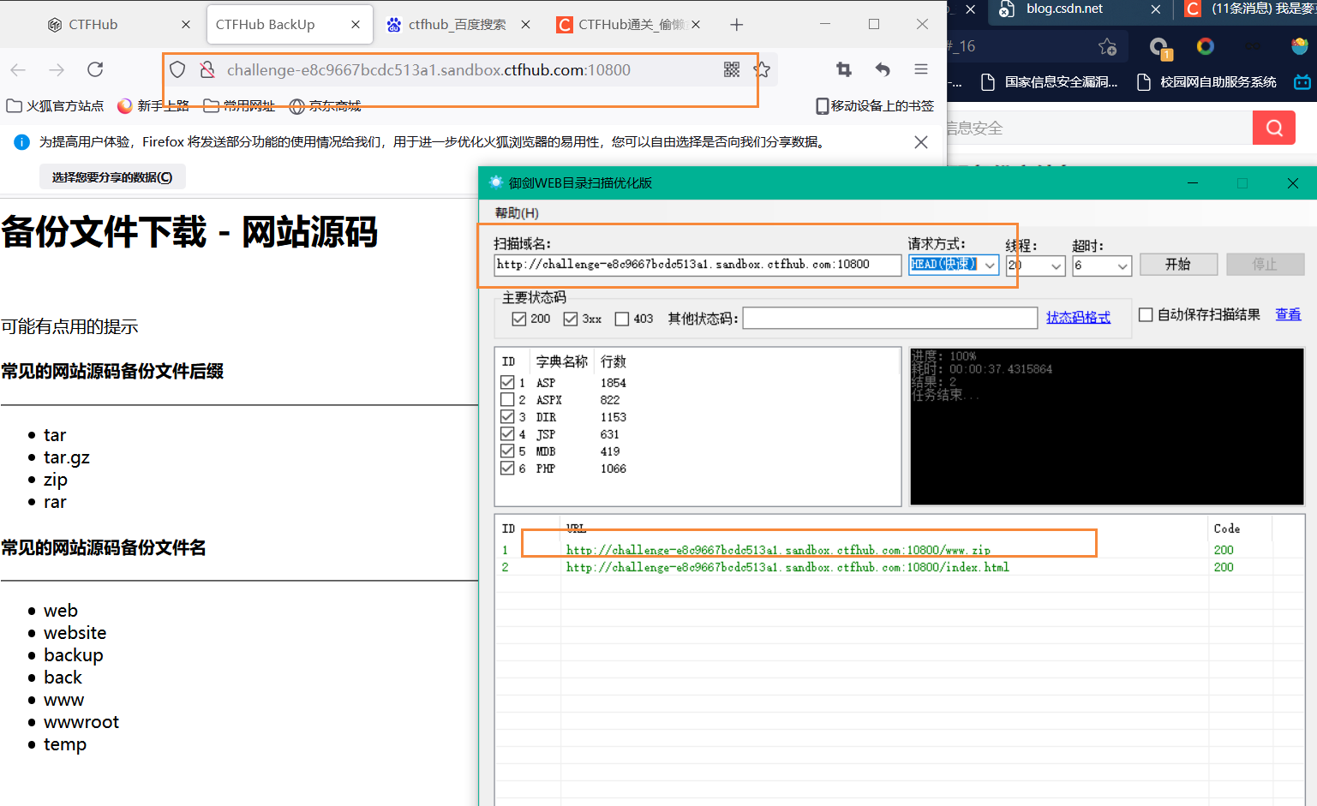
Task: Open the 超时 timeout dropdown
Action: 1102,266
